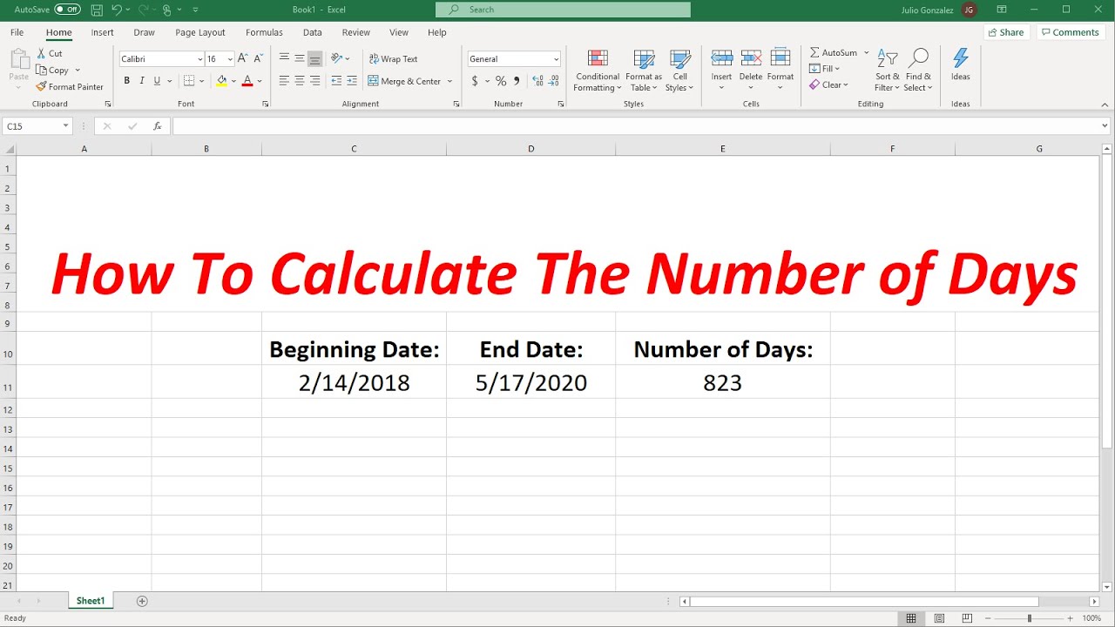The image size is (1115, 627).
Task: Switch to the Page Layout tab
Action: (x=200, y=32)
